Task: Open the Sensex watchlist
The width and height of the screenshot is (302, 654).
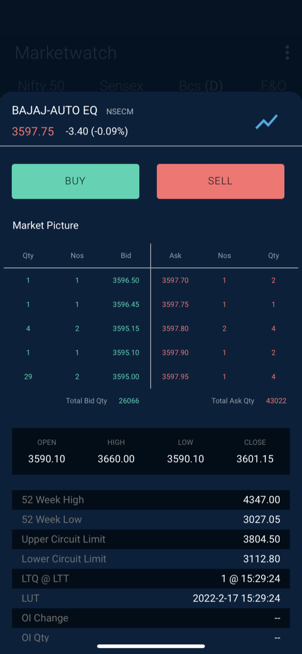Action: point(121,86)
